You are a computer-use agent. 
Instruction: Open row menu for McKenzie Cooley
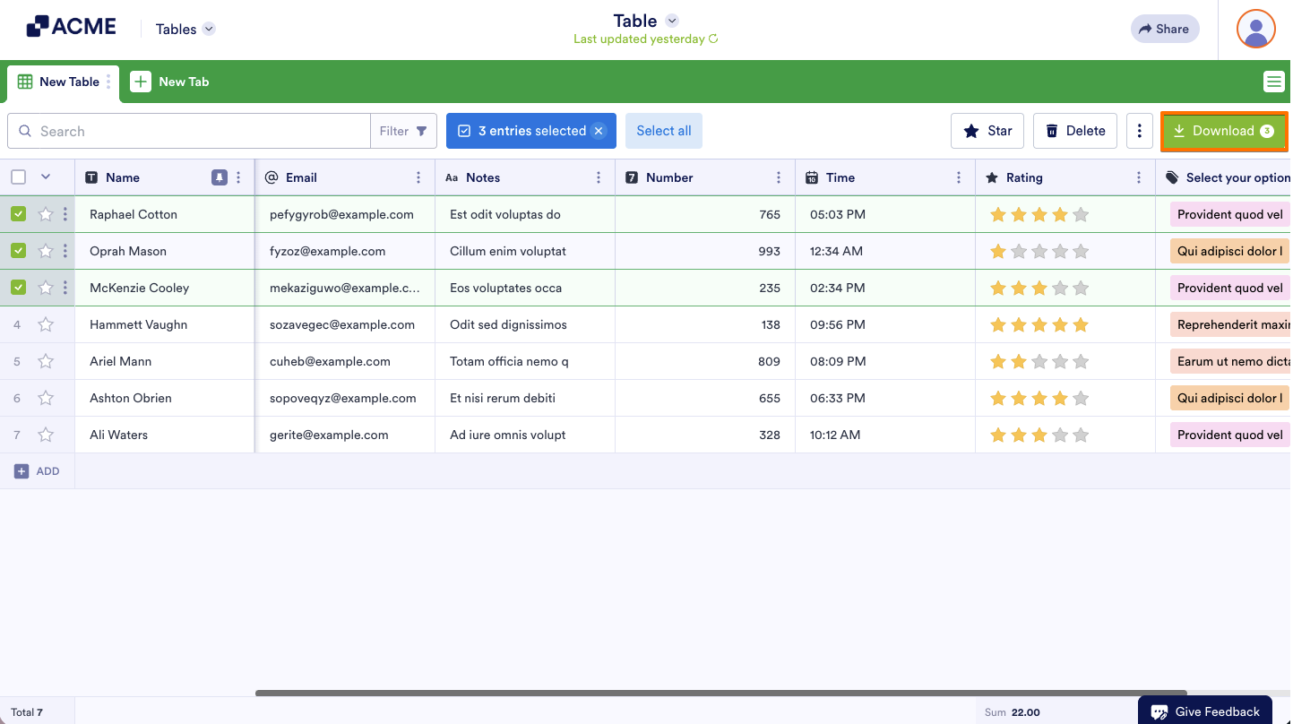(65, 288)
